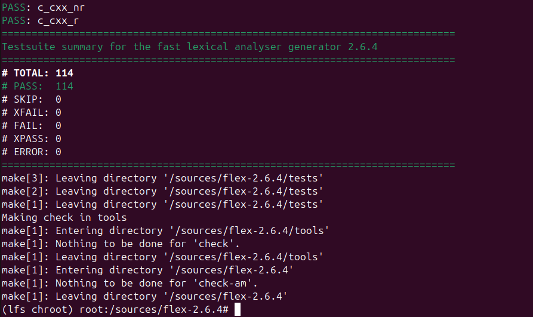This screenshot has width=533, height=317.
Task: Click the "Making check in tools" line
Action: click(x=64, y=217)
